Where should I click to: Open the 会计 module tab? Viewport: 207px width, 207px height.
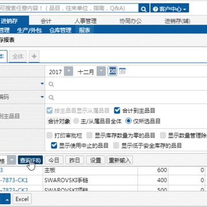tap(46, 21)
